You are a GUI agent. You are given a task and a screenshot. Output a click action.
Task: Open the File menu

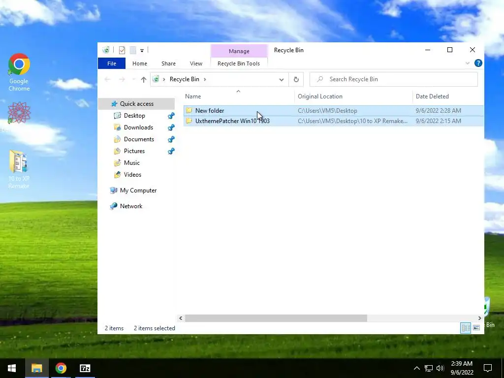click(x=112, y=63)
